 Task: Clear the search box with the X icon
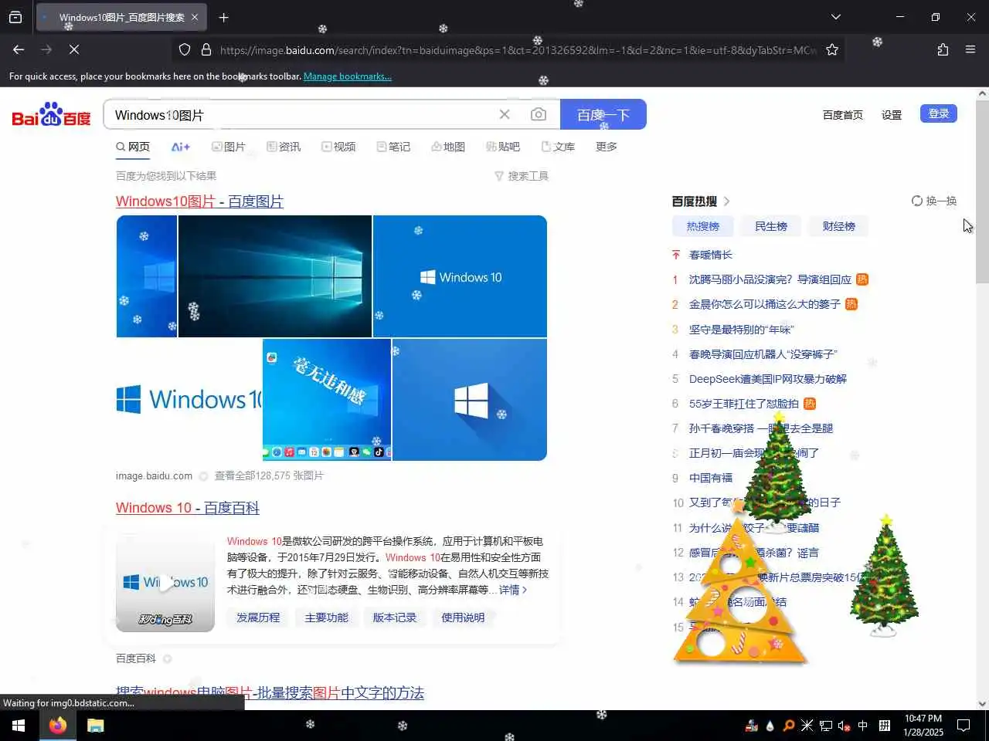click(505, 114)
